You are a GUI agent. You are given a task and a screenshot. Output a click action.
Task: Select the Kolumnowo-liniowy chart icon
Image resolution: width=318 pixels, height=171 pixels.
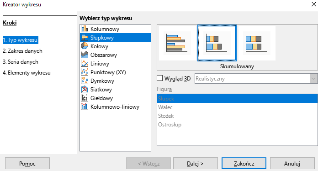pyautogui.click(x=85, y=106)
